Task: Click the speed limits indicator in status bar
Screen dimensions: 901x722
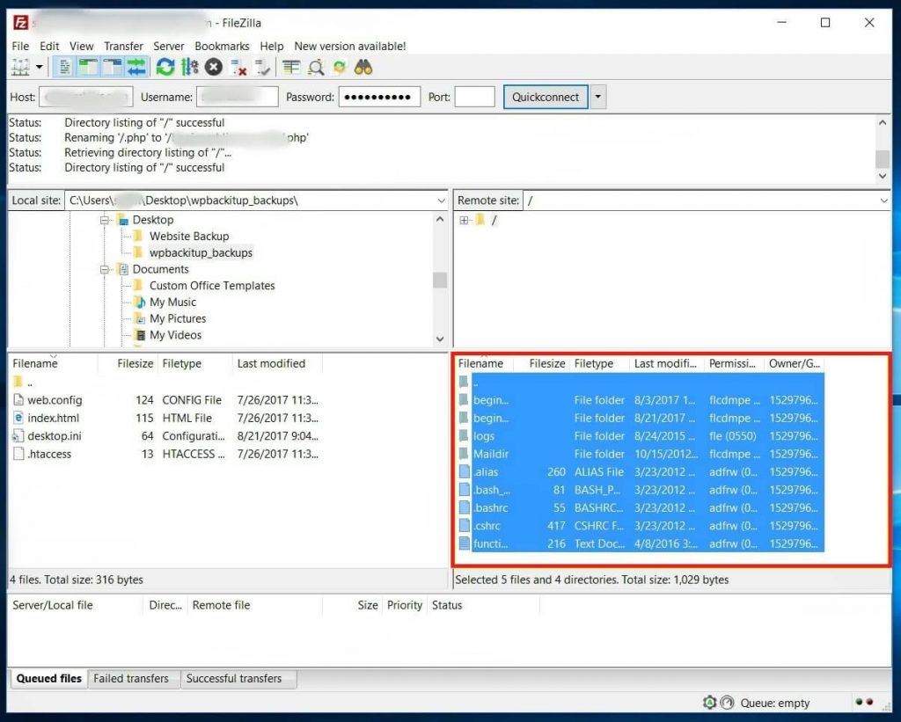Action: coord(728,703)
